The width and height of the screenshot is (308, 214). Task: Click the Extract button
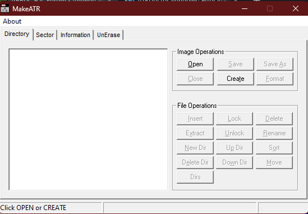pyautogui.click(x=195, y=133)
